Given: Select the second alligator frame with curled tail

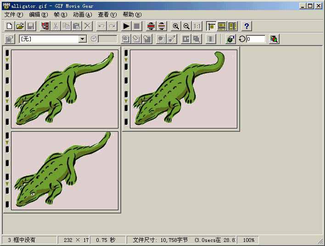Looking at the screenshot, I should pos(183,89).
